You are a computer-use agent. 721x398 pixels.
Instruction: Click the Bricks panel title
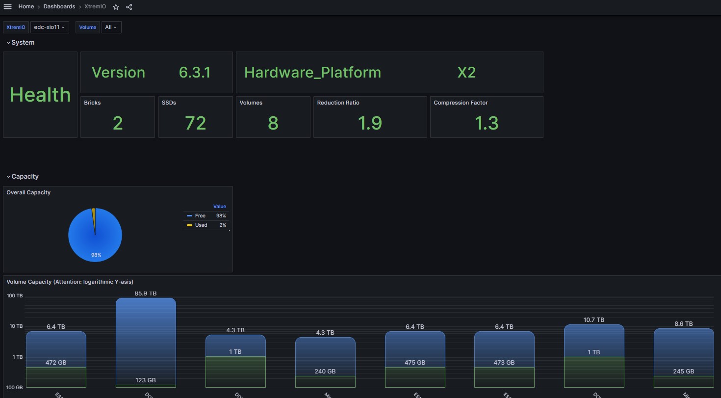point(92,103)
